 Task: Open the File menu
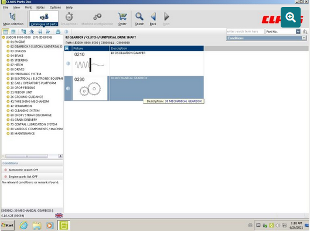tap(5, 8)
